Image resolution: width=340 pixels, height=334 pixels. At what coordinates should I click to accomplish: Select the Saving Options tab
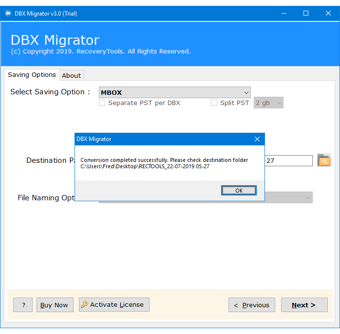click(32, 75)
